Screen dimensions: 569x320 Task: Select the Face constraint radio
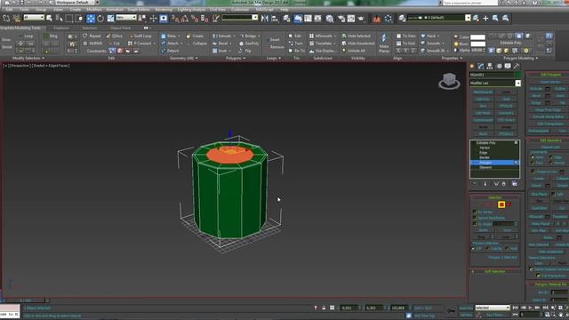(533, 163)
